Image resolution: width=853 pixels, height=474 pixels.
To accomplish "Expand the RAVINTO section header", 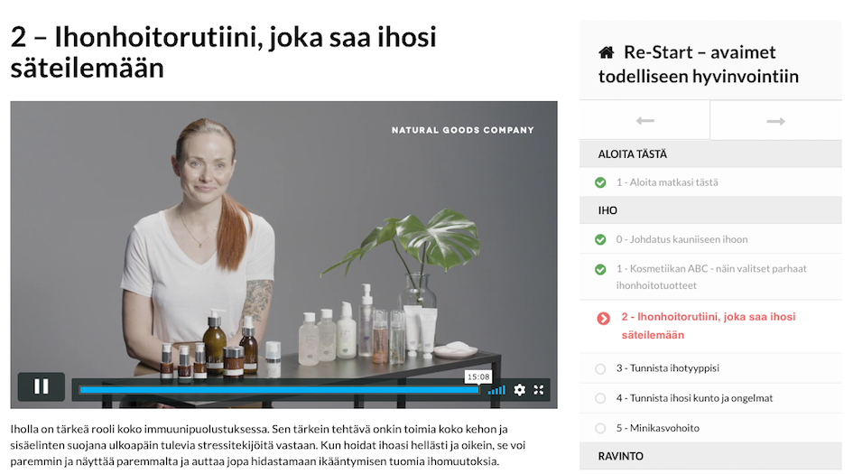I will click(x=710, y=456).
